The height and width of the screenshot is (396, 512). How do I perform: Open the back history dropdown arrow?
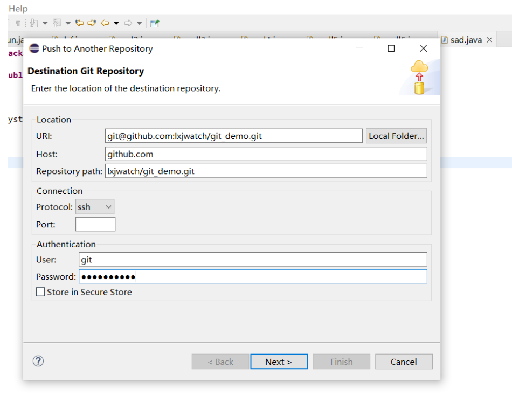click(x=116, y=23)
